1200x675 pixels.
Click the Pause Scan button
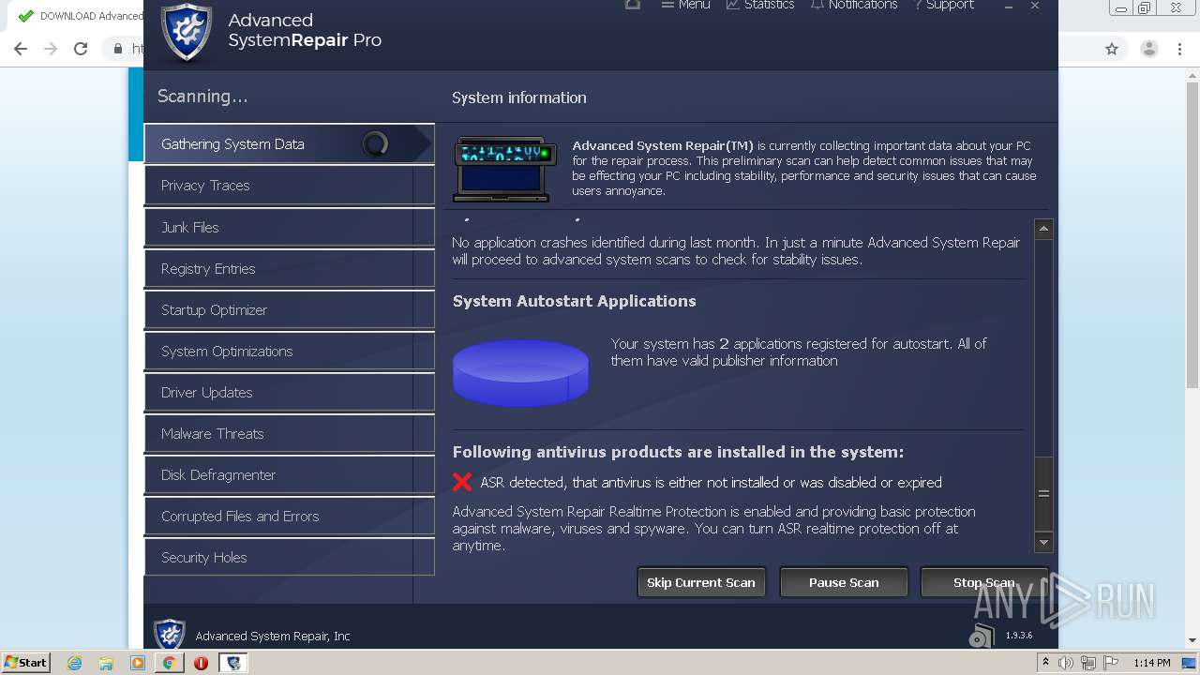[844, 582]
